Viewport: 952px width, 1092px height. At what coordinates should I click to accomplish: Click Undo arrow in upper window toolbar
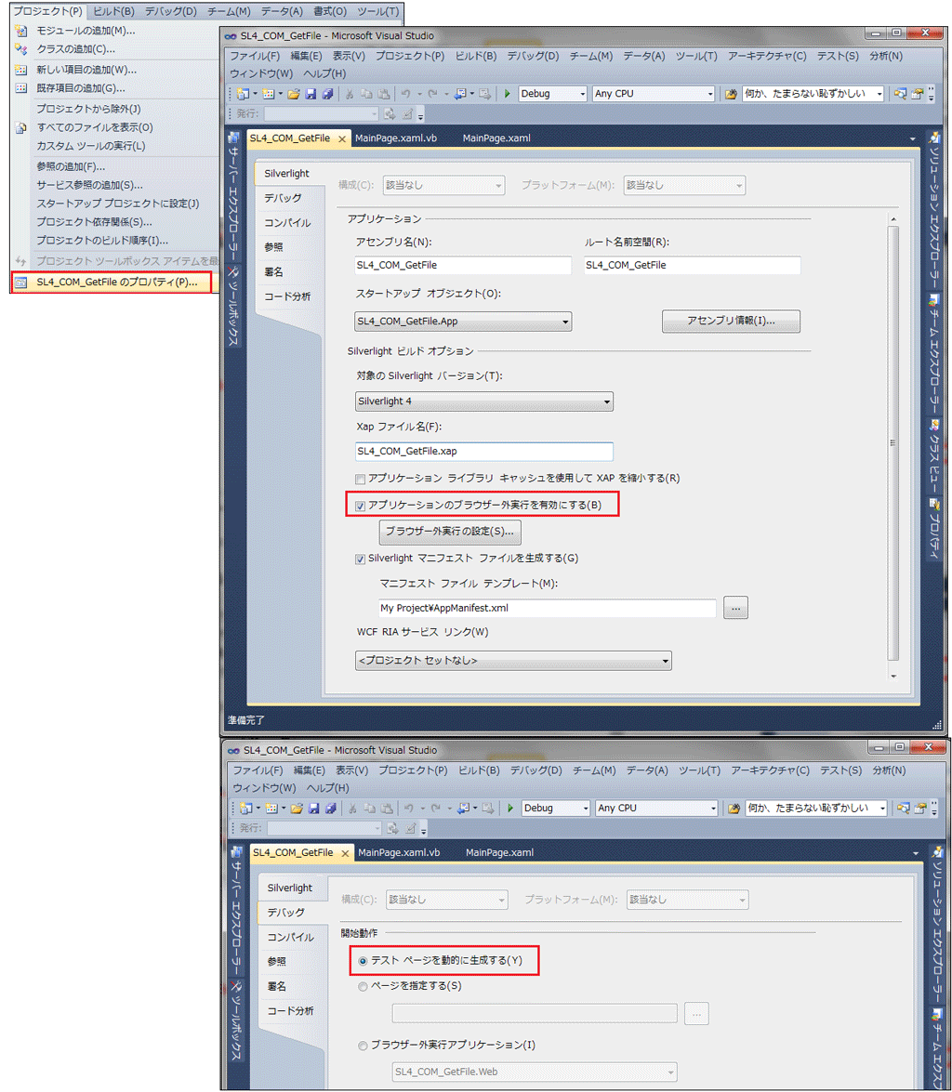pos(405,94)
